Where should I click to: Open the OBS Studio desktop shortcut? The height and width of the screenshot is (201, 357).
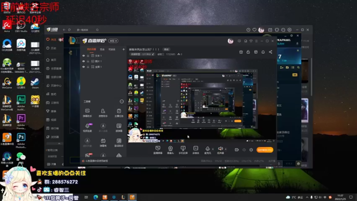point(21,26)
